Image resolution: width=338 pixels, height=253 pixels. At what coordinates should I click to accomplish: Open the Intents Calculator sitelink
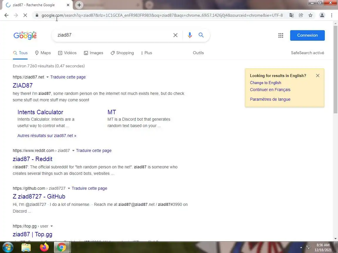click(x=40, y=112)
